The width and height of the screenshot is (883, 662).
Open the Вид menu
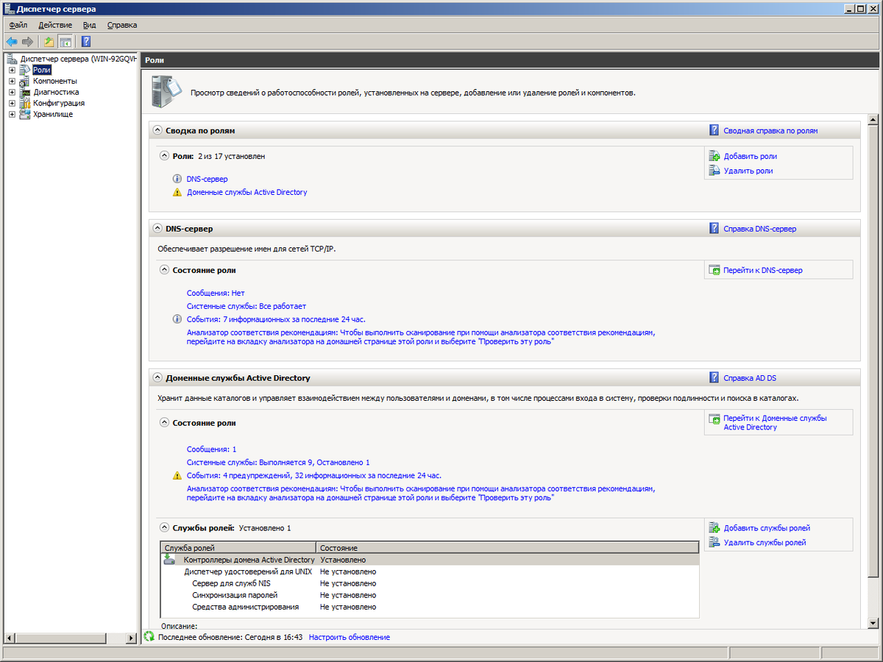click(90, 25)
